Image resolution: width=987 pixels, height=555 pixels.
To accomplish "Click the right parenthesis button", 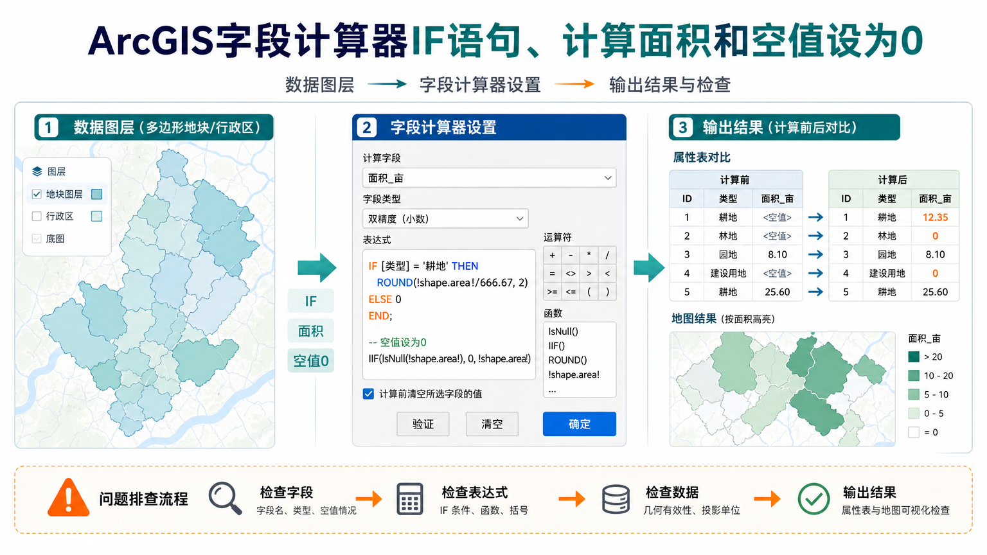I will [607, 292].
